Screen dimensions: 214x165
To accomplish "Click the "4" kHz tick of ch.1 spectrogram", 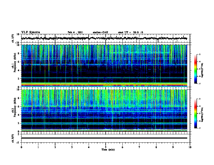I will coord(19,70).
